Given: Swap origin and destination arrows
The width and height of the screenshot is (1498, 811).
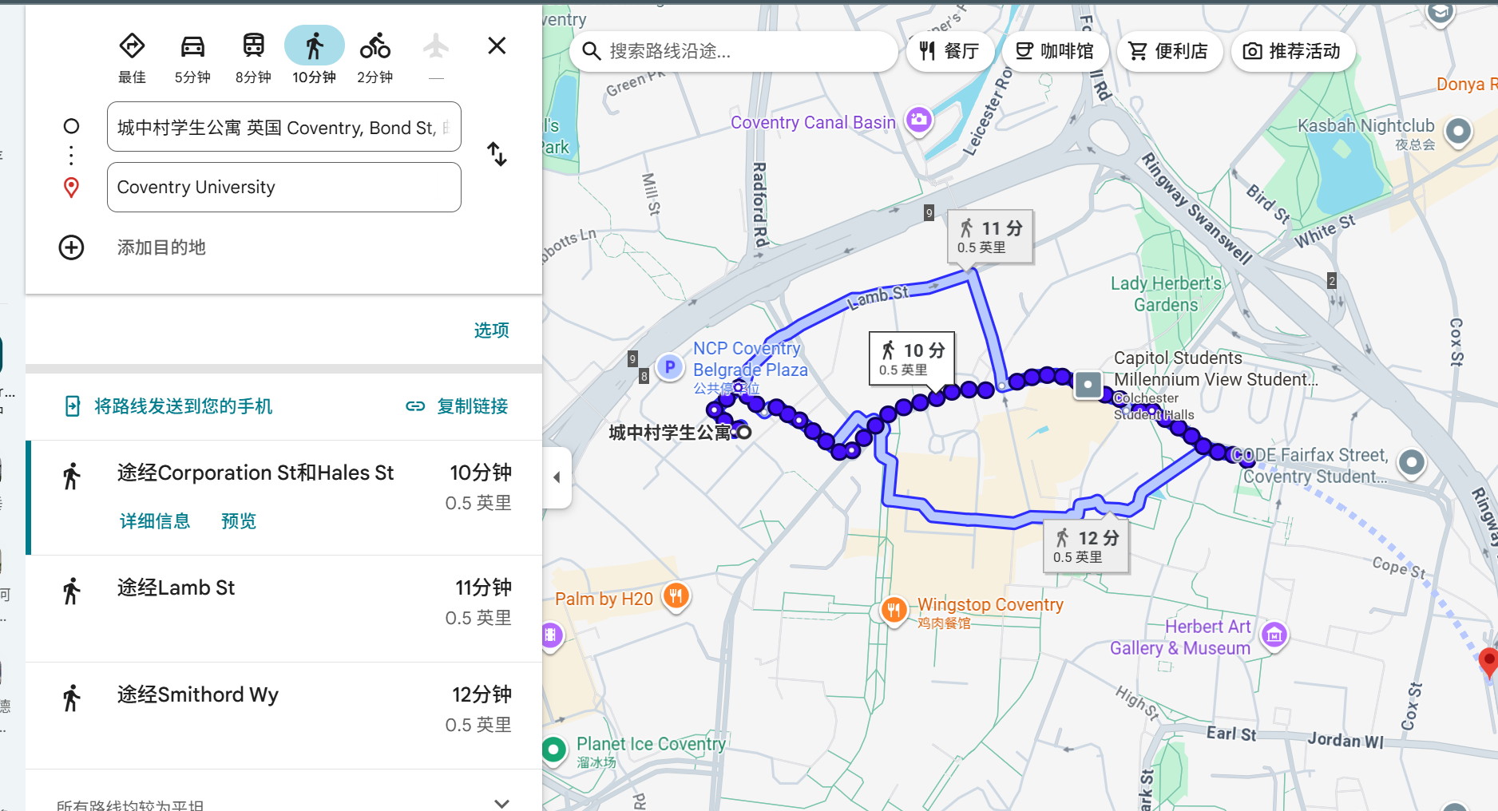Looking at the screenshot, I should point(497,154).
